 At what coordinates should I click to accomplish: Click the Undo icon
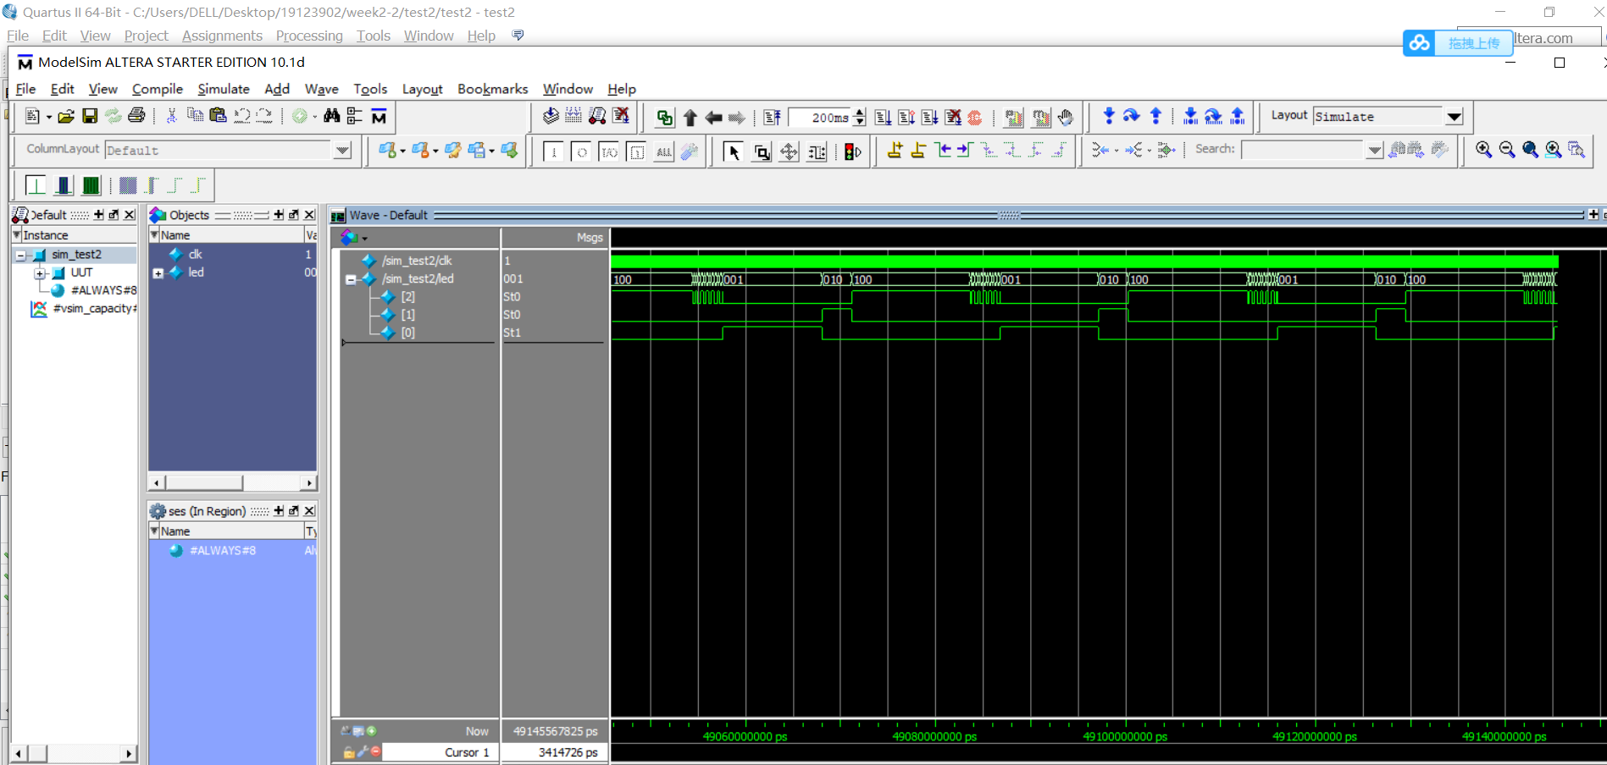[x=242, y=116]
